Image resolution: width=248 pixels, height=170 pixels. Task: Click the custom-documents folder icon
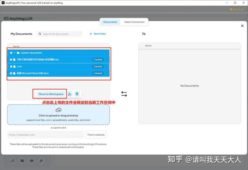click(x=18, y=53)
